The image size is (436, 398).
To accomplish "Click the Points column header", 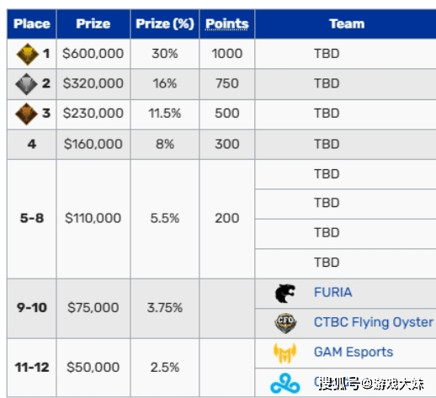I will coord(227,24).
